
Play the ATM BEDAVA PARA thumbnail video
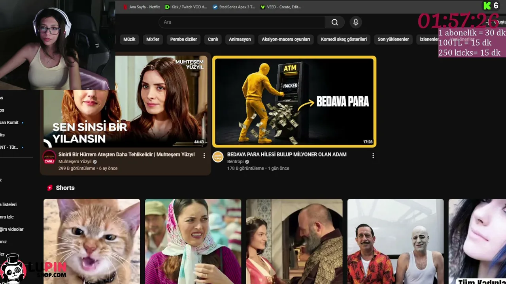[294, 101]
